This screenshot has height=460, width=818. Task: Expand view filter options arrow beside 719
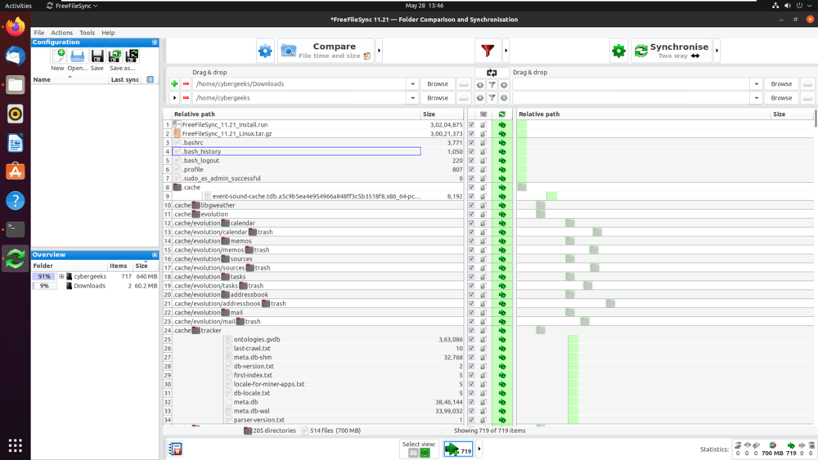(x=479, y=449)
